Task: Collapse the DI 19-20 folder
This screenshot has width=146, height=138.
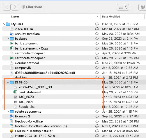Action: point(8,82)
